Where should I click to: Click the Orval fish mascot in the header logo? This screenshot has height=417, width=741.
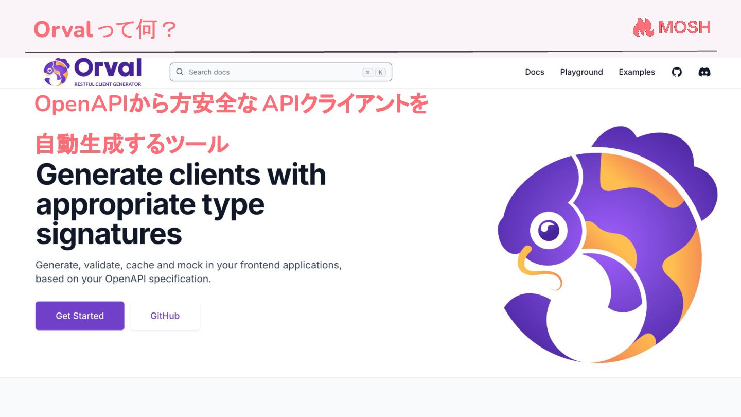point(56,72)
